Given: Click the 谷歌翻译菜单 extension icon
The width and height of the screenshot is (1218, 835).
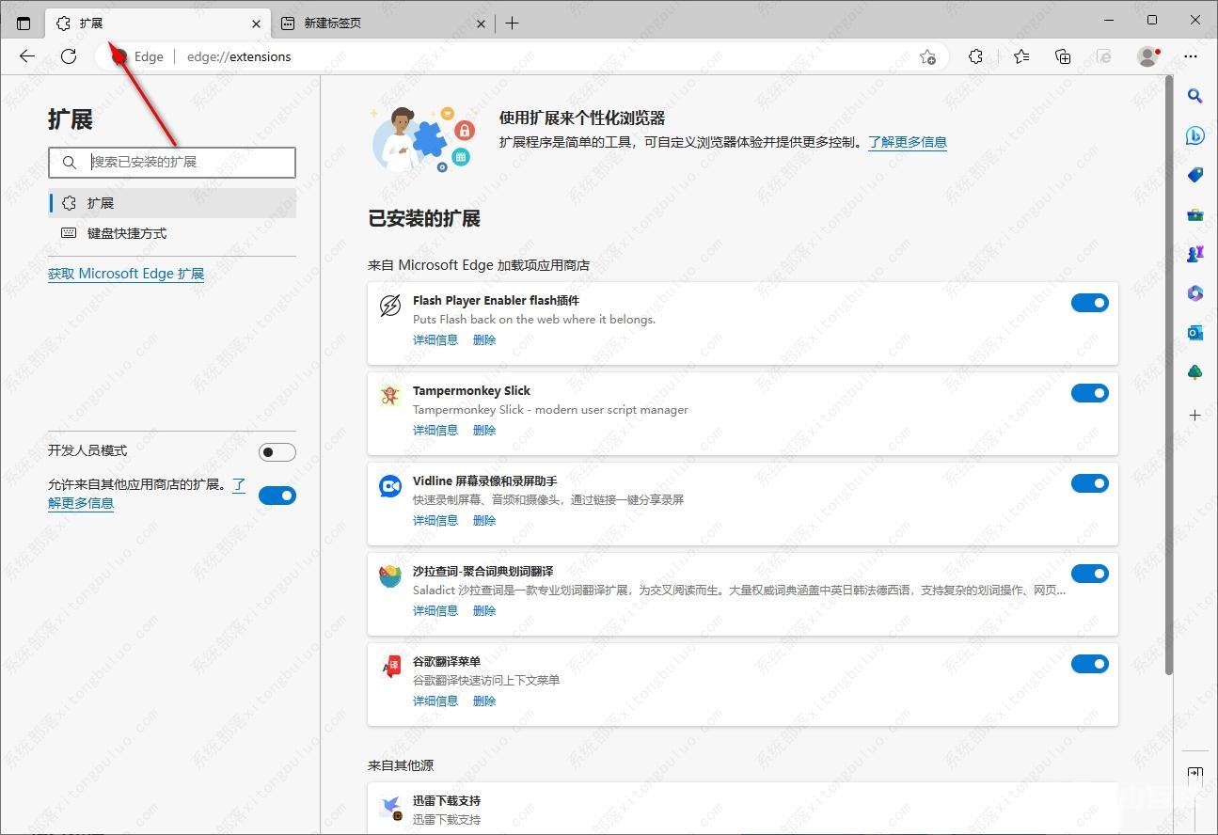Looking at the screenshot, I should (389, 667).
